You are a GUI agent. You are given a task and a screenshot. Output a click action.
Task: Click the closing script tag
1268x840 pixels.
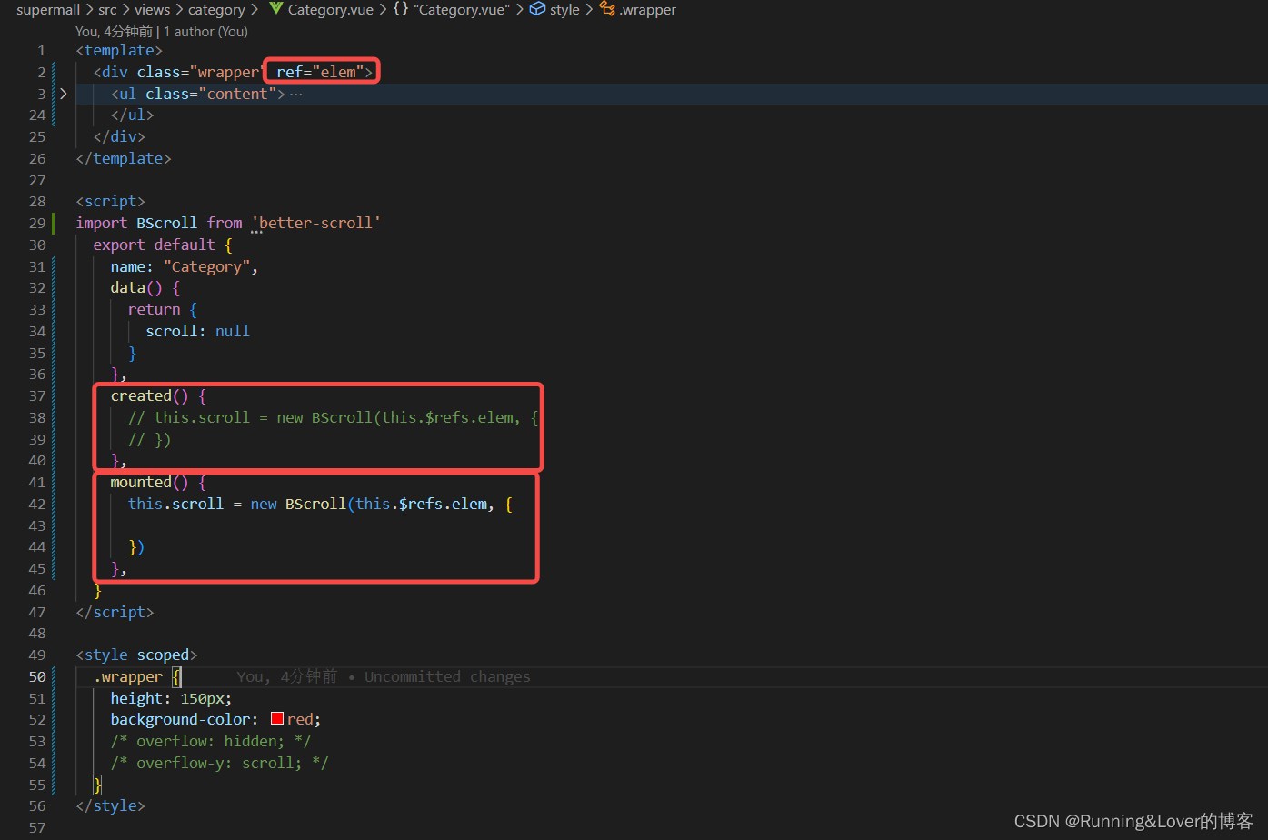coord(115,612)
